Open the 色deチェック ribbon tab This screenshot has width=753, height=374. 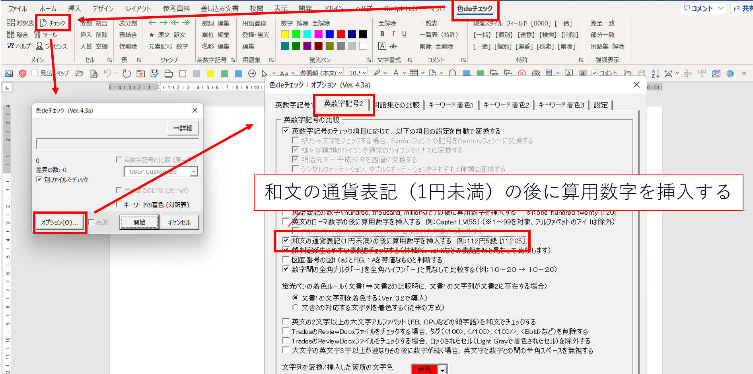click(x=475, y=9)
